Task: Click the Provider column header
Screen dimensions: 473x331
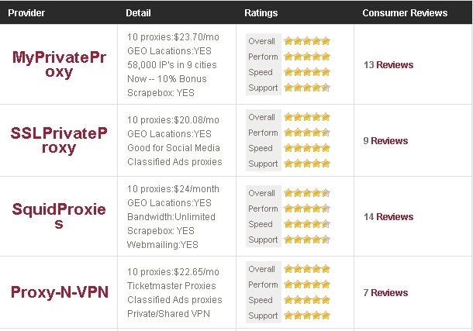Action: click(x=26, y=13)
